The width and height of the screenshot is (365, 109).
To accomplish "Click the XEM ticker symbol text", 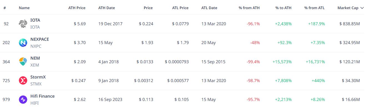I will [35, 65].
